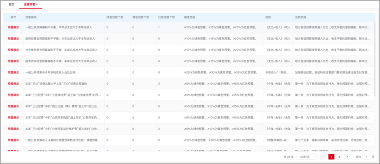The image size is (380, 164).
Task: Click rule （调整预算数-收… cell
Action: tap(278, 140)
